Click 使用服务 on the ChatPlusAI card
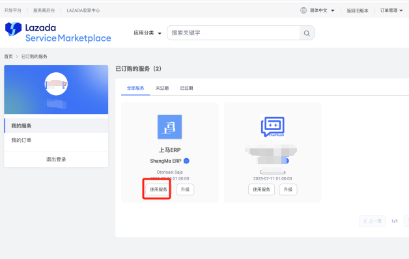Image resolution: width=409 pixels, height=259 pixels. (261, 189)
